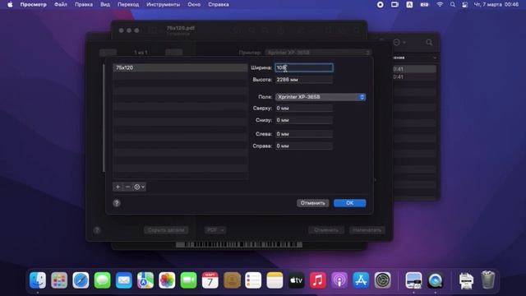Open the Поле Xprinter XP-365B dropdown
The image size is (526, 296).
click(321, 97)
